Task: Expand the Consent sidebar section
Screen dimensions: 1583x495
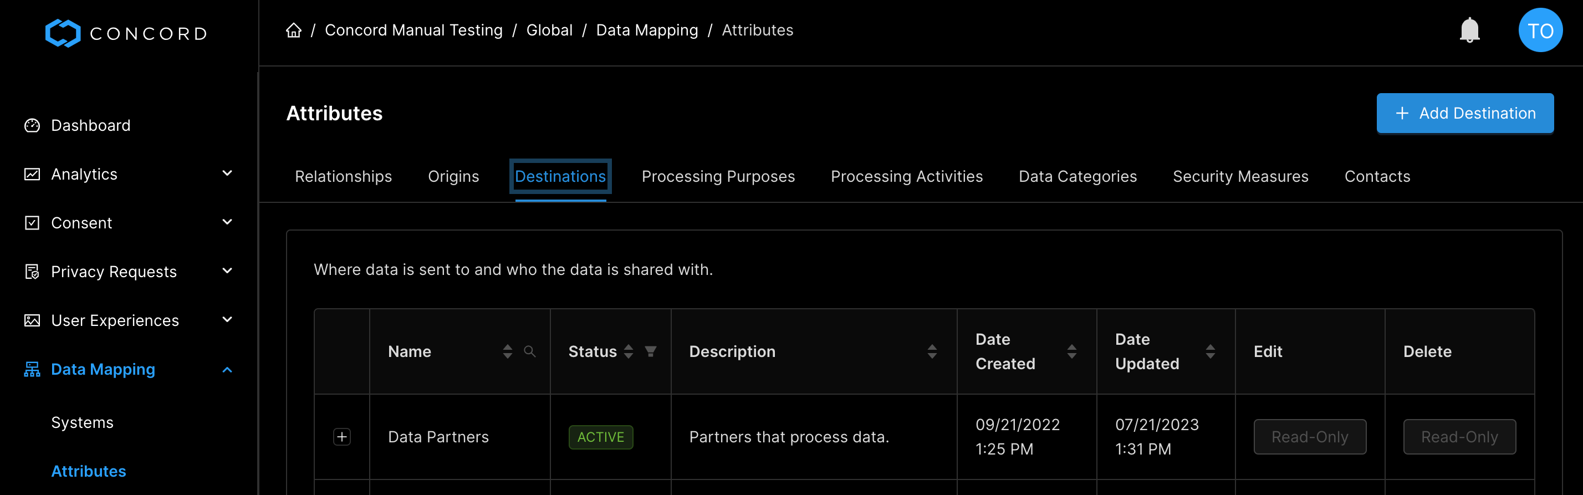Action: click(x=227, y=223)
